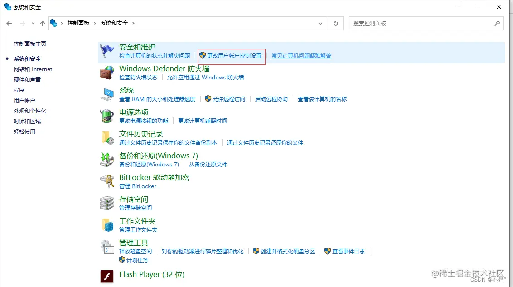Open 管理 BitLocker link
The height and width of the screenshot is (287, 513).
click(x=138, y=186)
